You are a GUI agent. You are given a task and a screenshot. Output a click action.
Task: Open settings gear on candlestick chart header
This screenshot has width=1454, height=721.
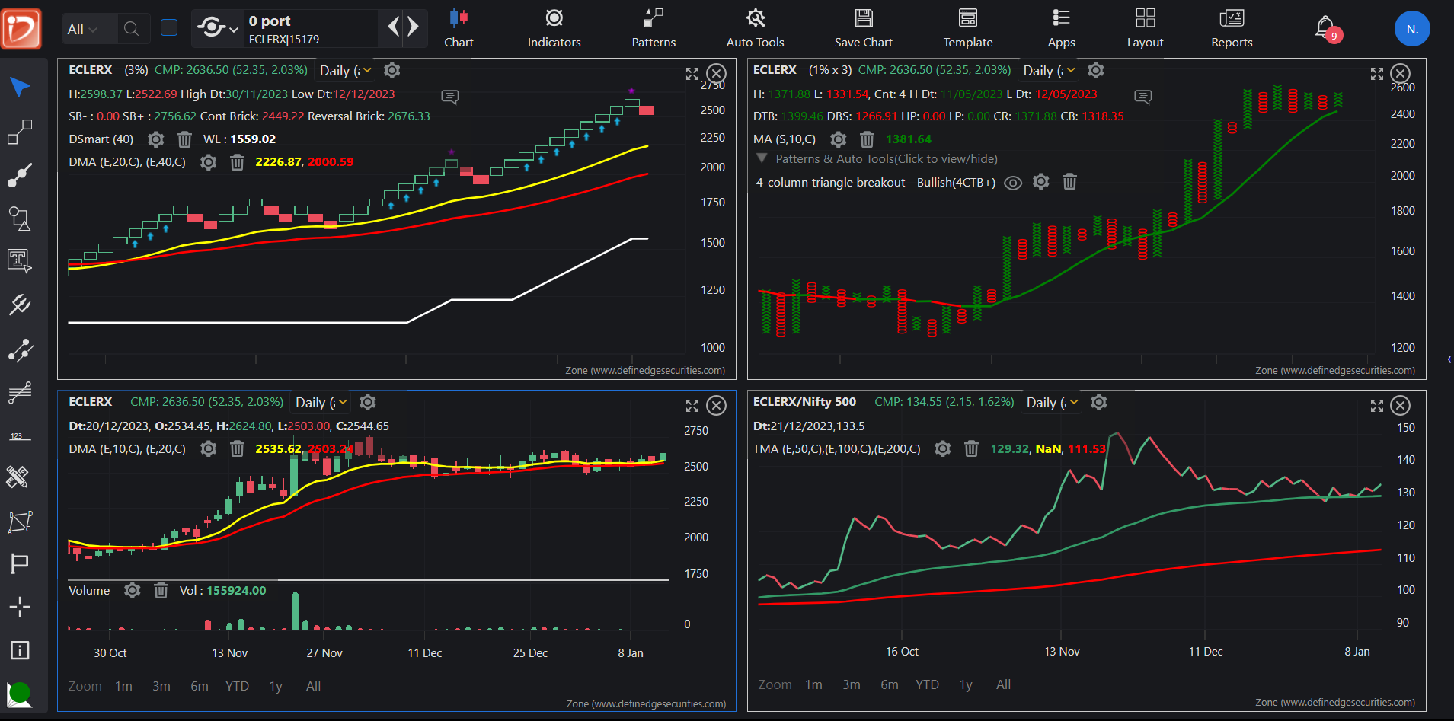pyautogui.click(x=367, y=402)
